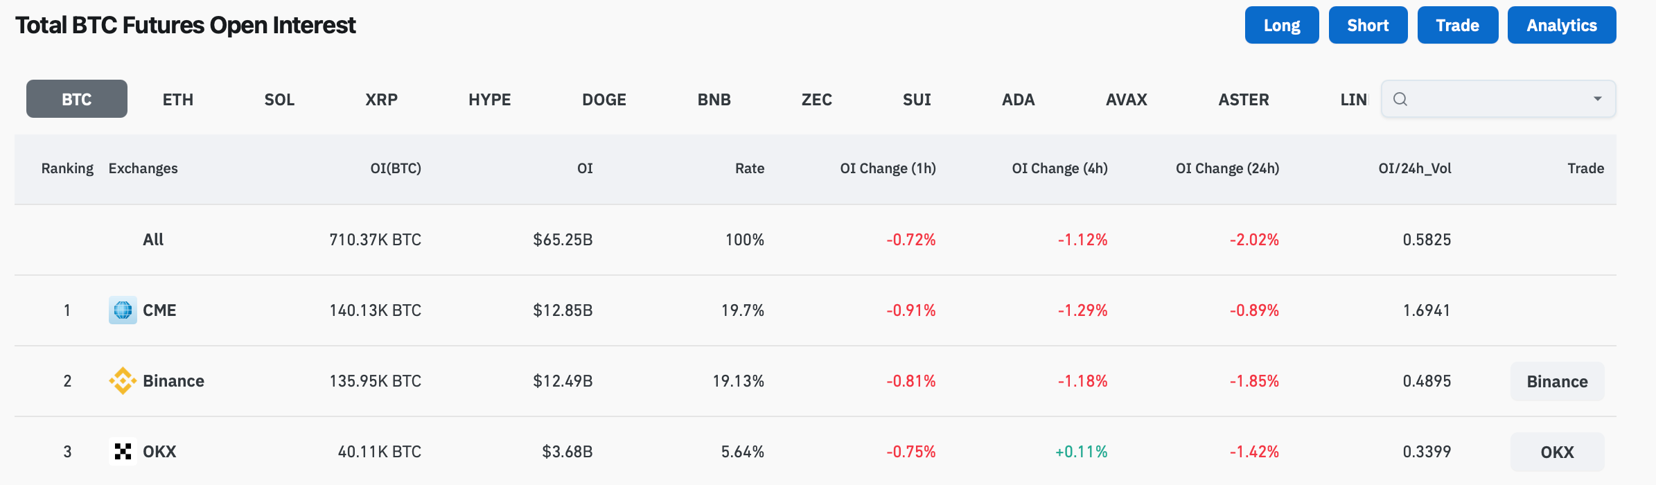1656x485 pixels.
Task: Click the search magnifier icon
Action: tap(1402, 99)
